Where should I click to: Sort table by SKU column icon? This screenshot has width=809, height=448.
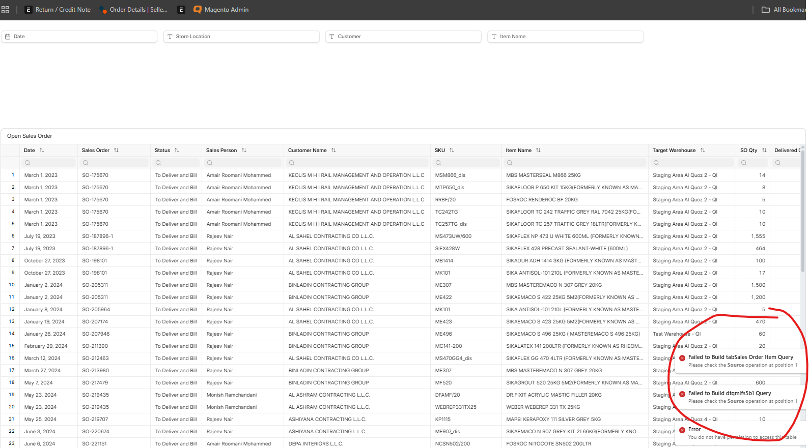[x=452, y=151]
